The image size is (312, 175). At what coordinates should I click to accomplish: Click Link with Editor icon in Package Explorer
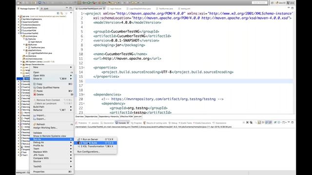[62, 13]
